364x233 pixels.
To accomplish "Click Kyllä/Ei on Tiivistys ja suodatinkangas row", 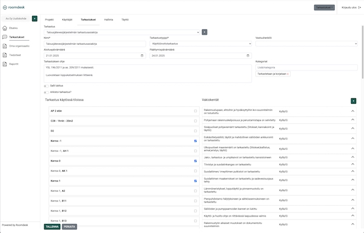I will click(x=283, y=164).
